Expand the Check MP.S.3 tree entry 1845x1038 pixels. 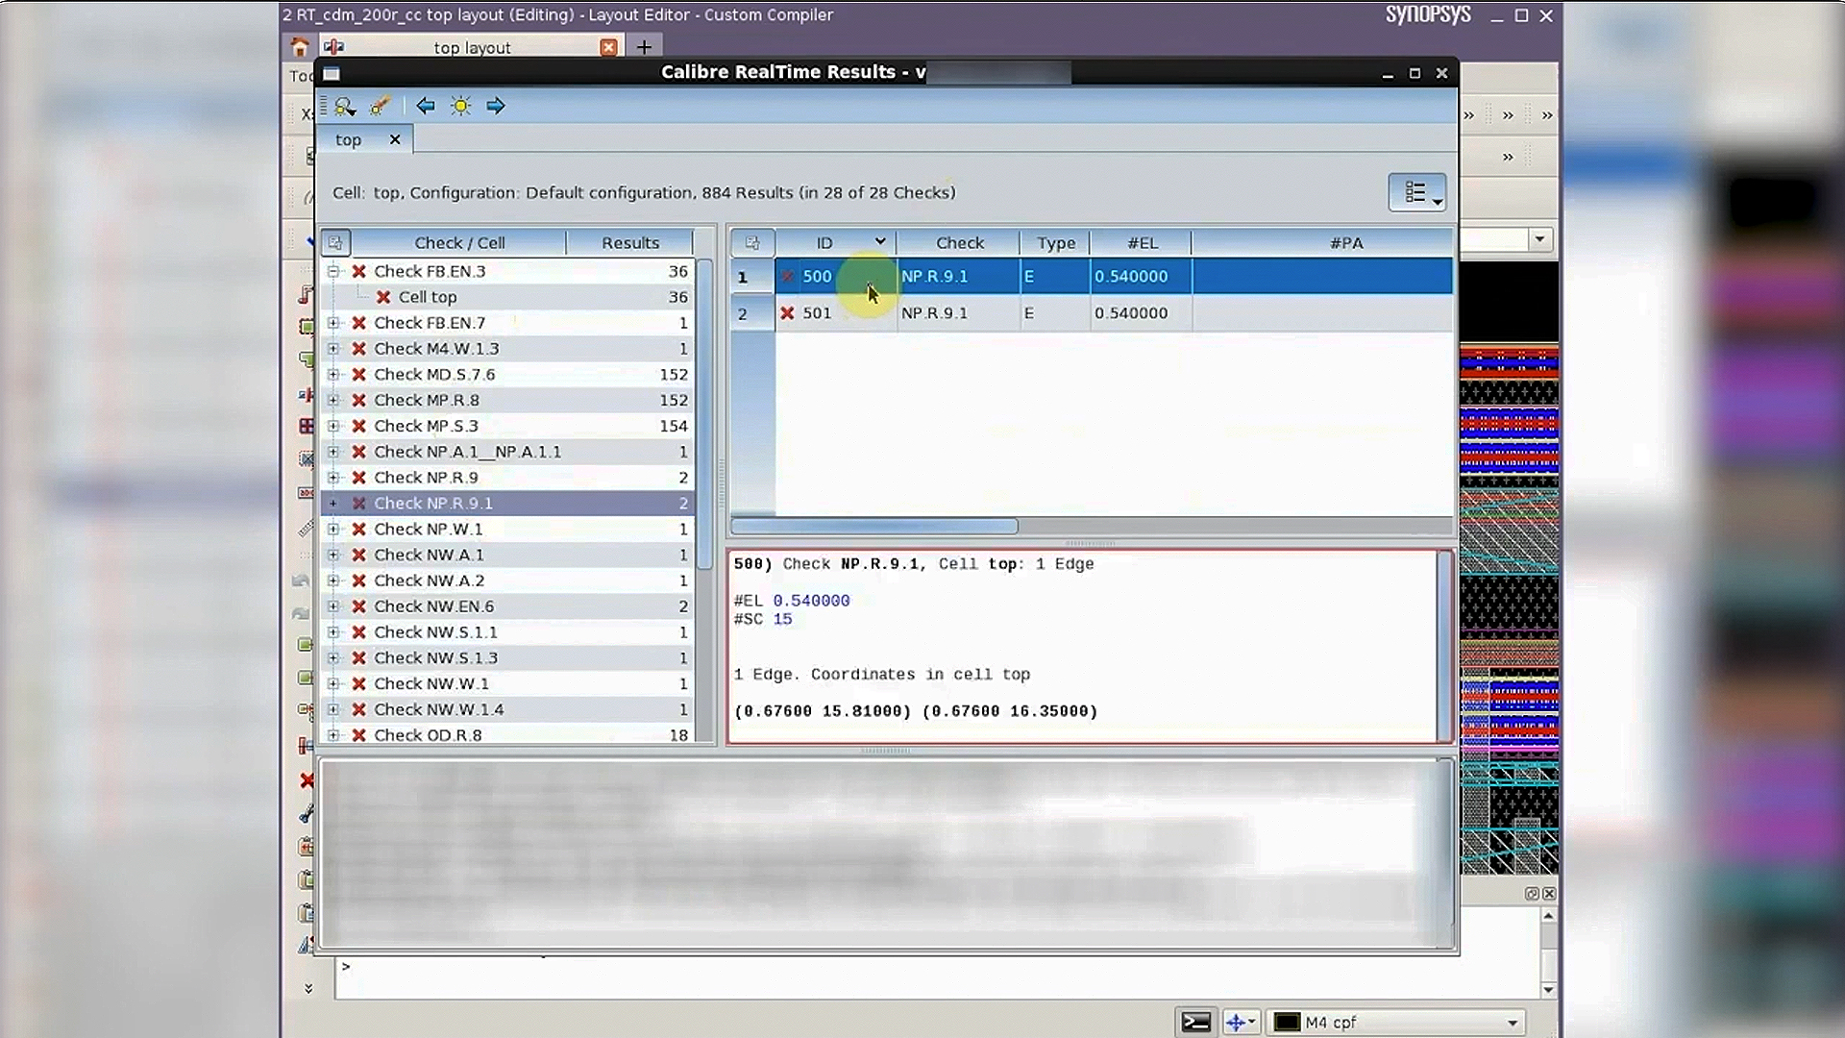(x=333, y=426)
